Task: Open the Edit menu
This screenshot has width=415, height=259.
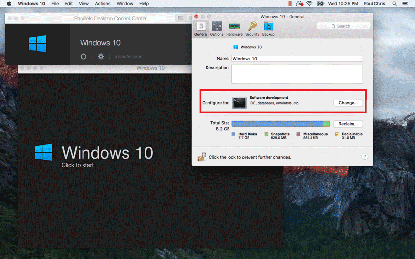Action: (68, 4)
